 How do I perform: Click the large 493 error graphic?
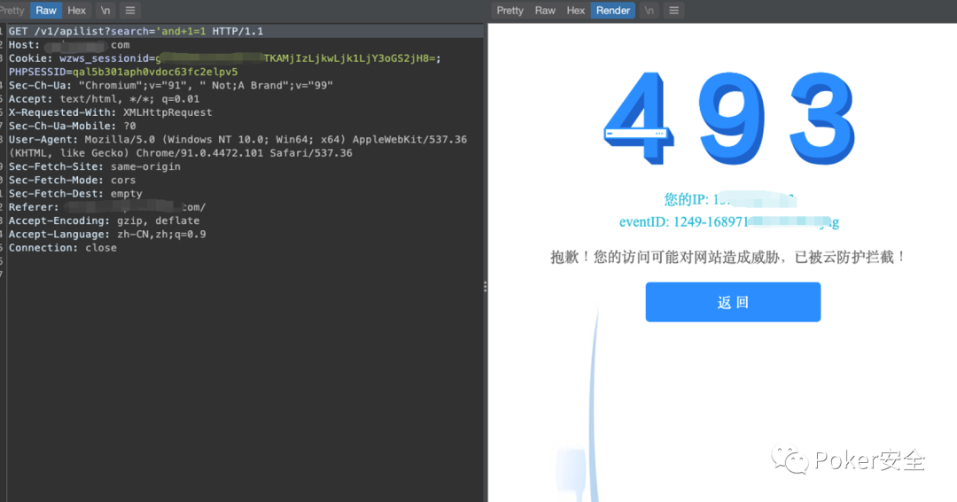[x=731, y=118]
